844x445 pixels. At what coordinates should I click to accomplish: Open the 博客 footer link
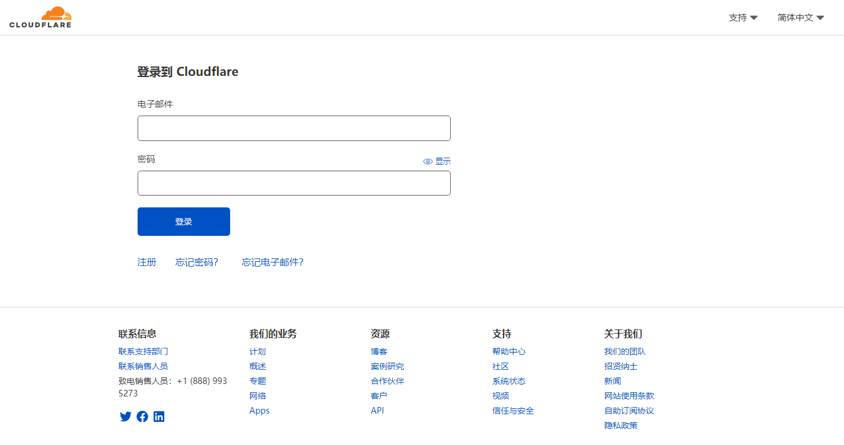pos(379,351)
